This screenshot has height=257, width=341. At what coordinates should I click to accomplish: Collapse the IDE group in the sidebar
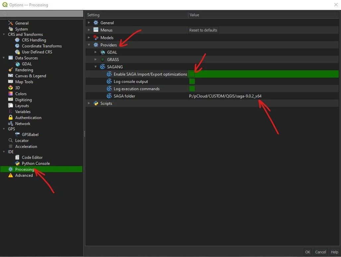point(4,152)
